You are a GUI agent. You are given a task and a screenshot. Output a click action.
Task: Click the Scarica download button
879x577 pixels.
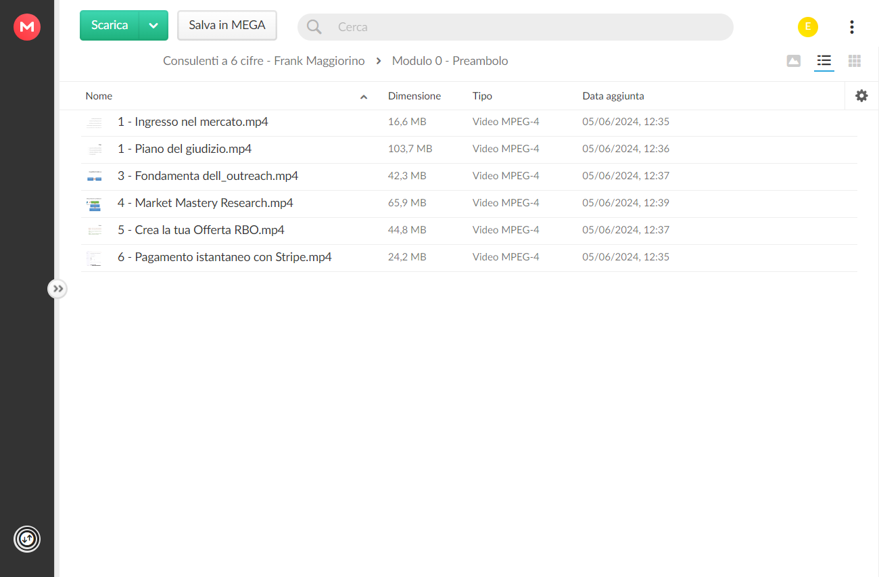pyautogui.click(x=110, y=26)
